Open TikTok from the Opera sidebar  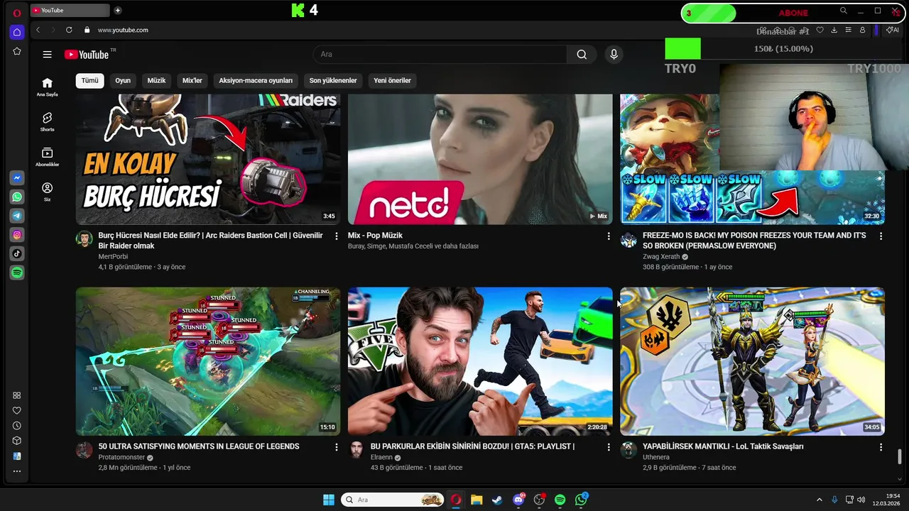coord(17,253)
